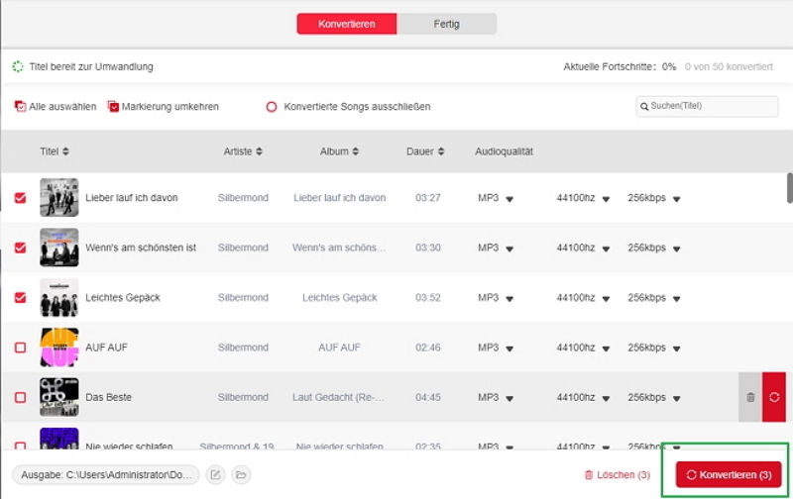Click the Alle auswählen icon
This screenshot has height=499, width=793.
pos(20,106)
